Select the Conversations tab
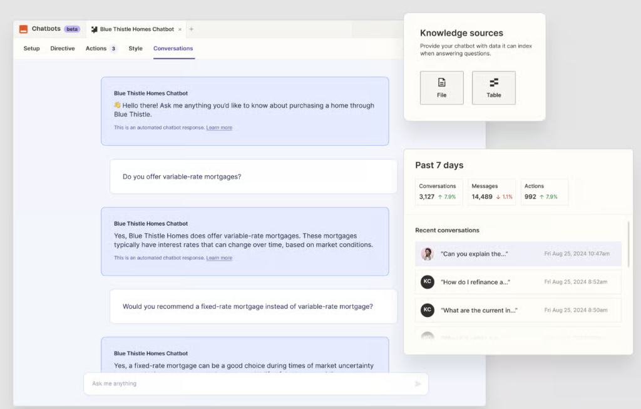The height and width of the screenshot is (409, 641). [x=173, y=48]
